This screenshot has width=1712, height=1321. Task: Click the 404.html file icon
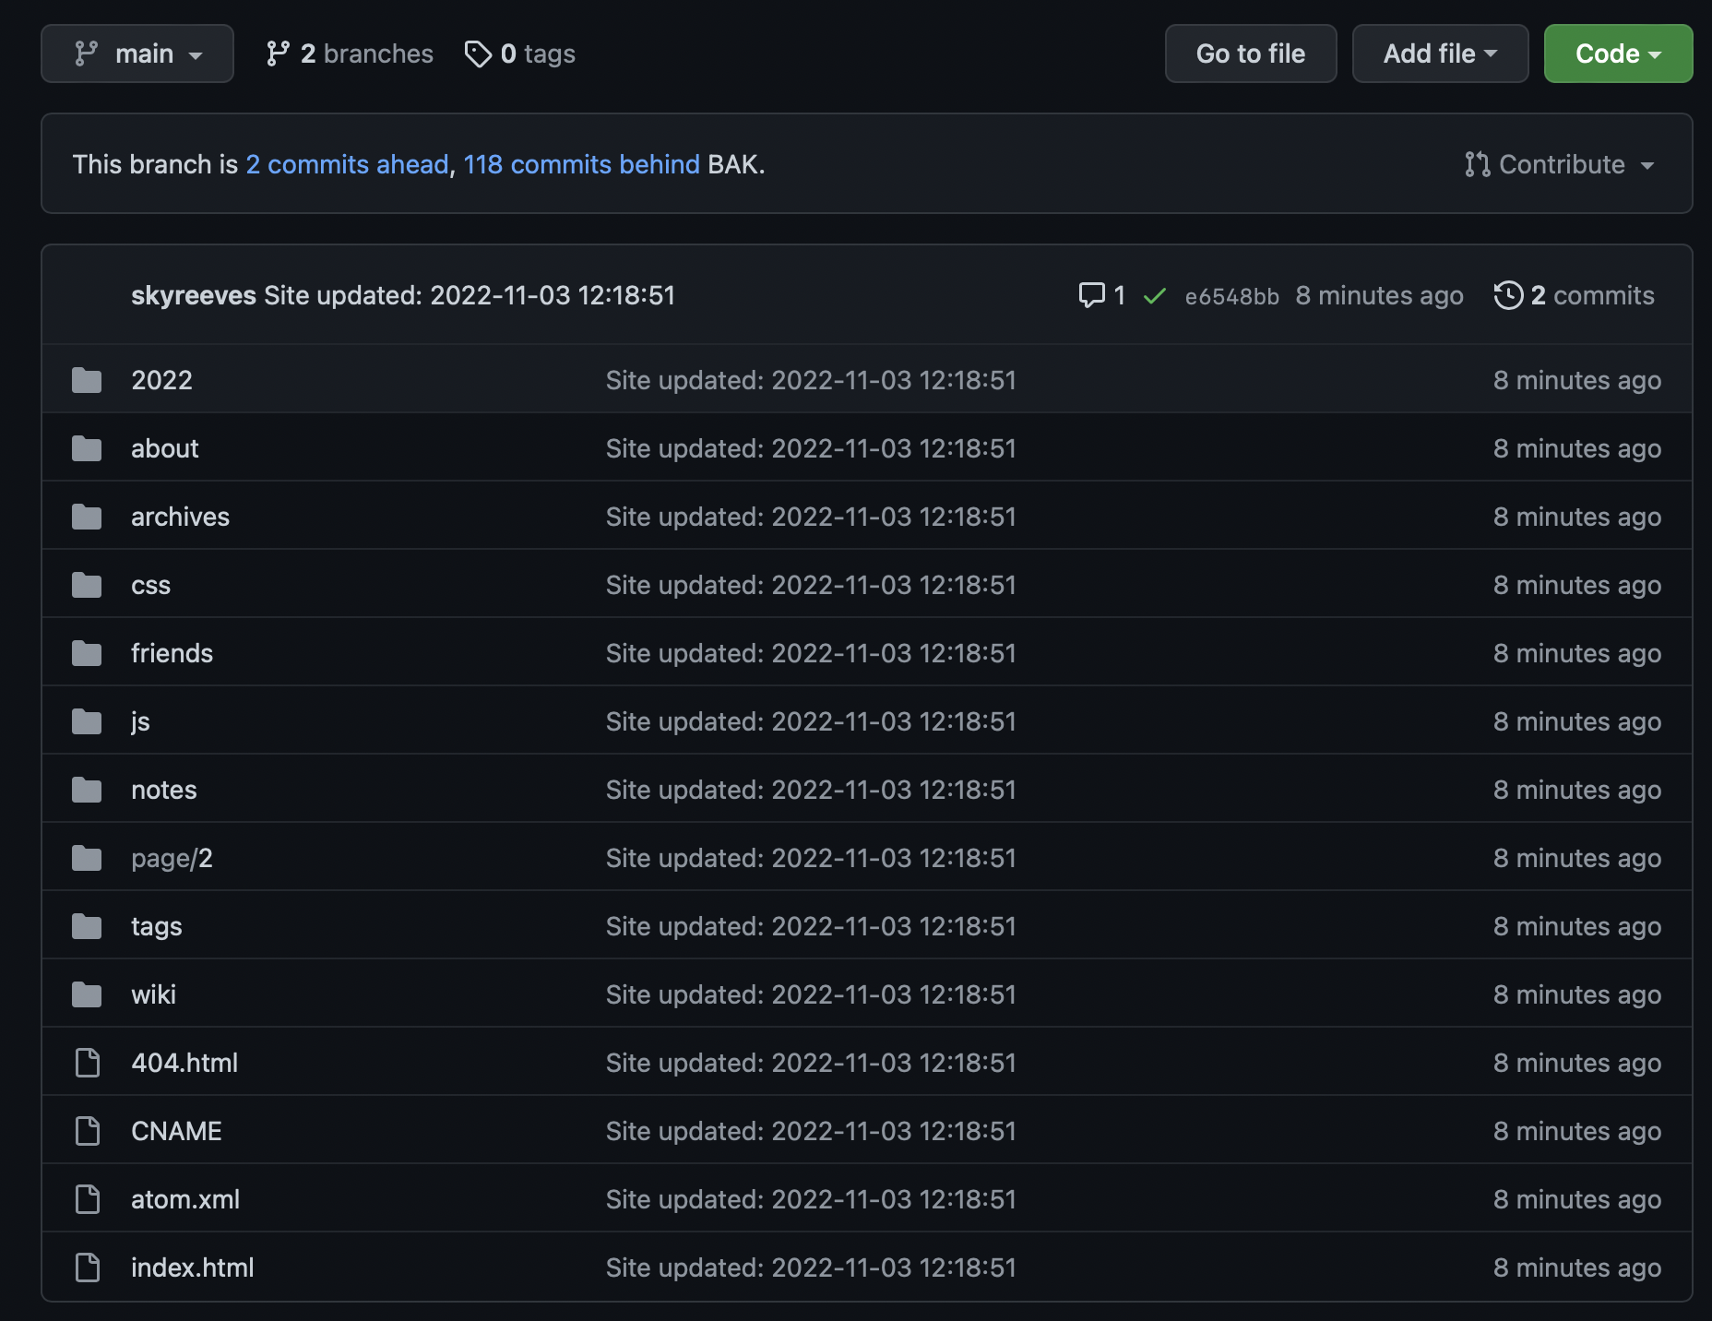tap(88, 1063)
